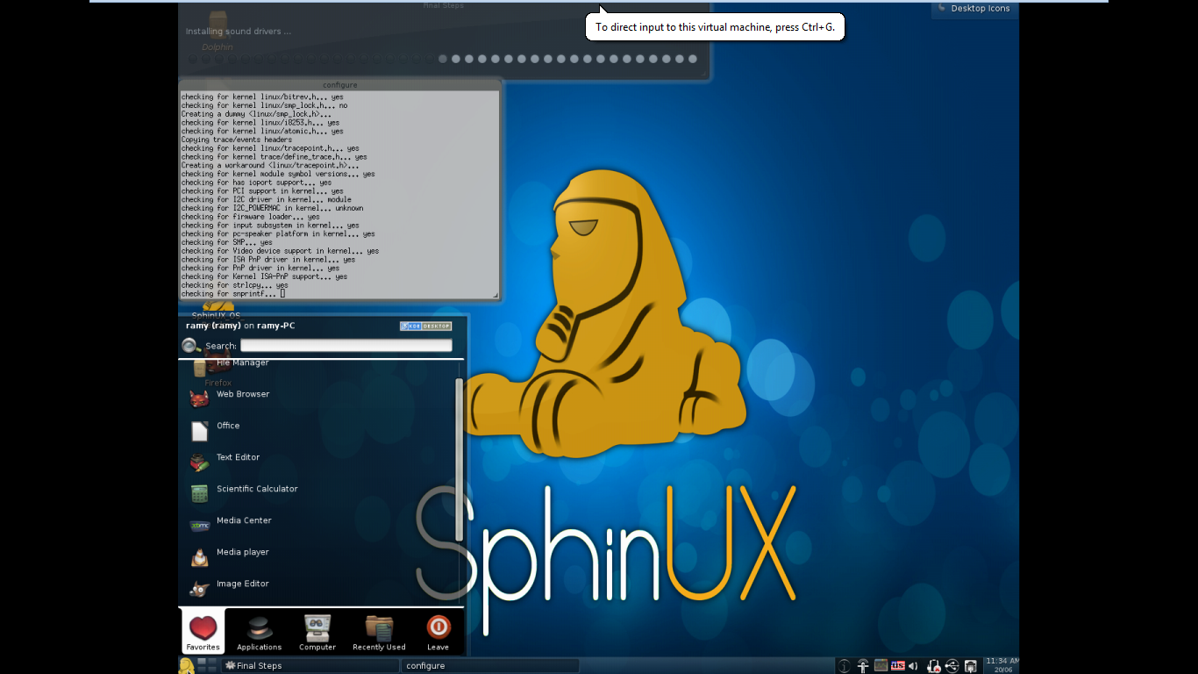
Task: Click the 'Media Center' label text
Action: tap(244, 520)
